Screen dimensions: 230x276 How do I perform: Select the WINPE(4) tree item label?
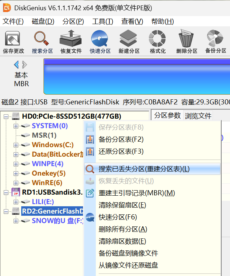point(48,164)
